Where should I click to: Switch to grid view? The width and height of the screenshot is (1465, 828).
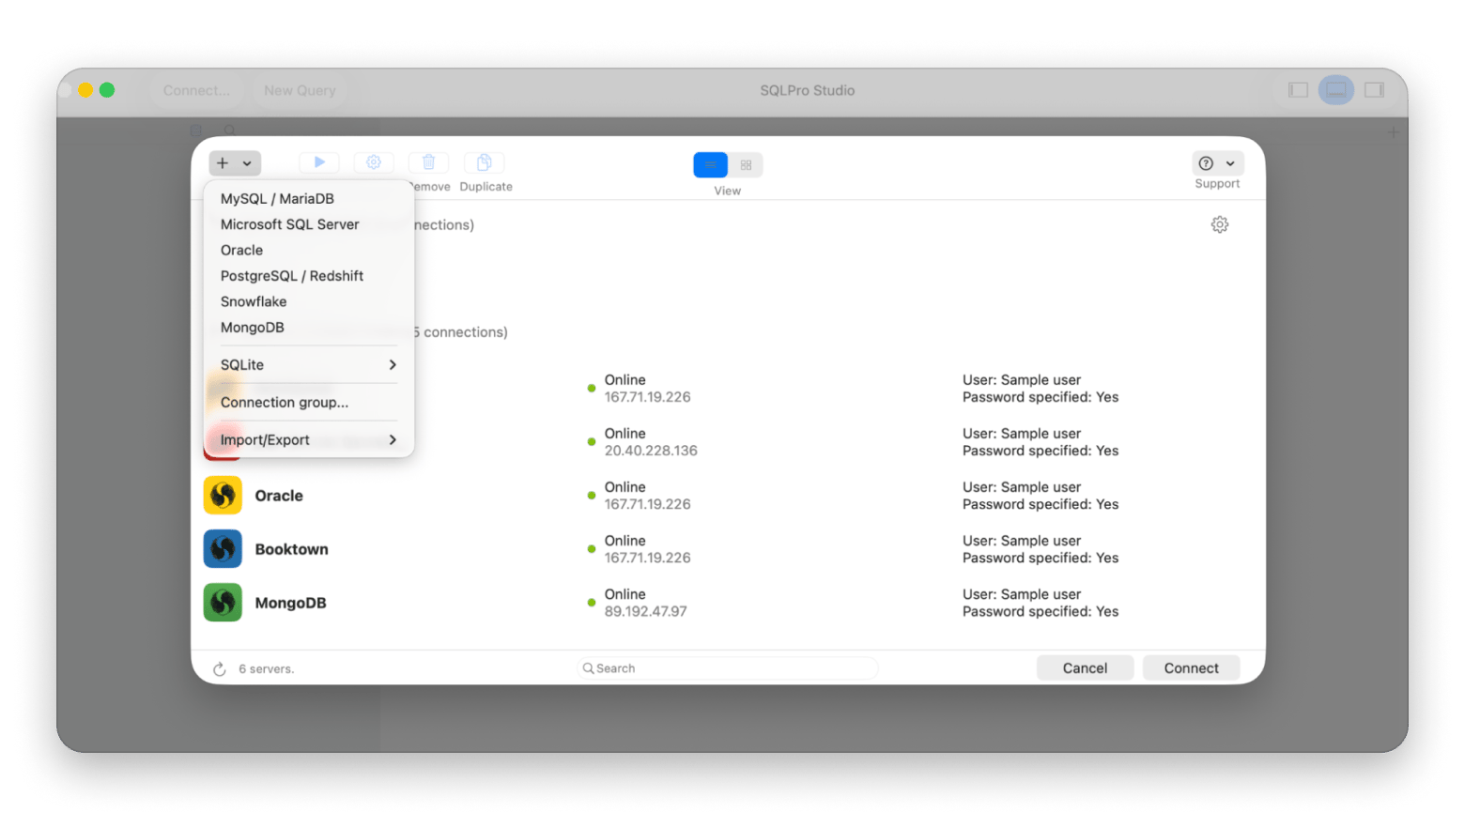746,165
